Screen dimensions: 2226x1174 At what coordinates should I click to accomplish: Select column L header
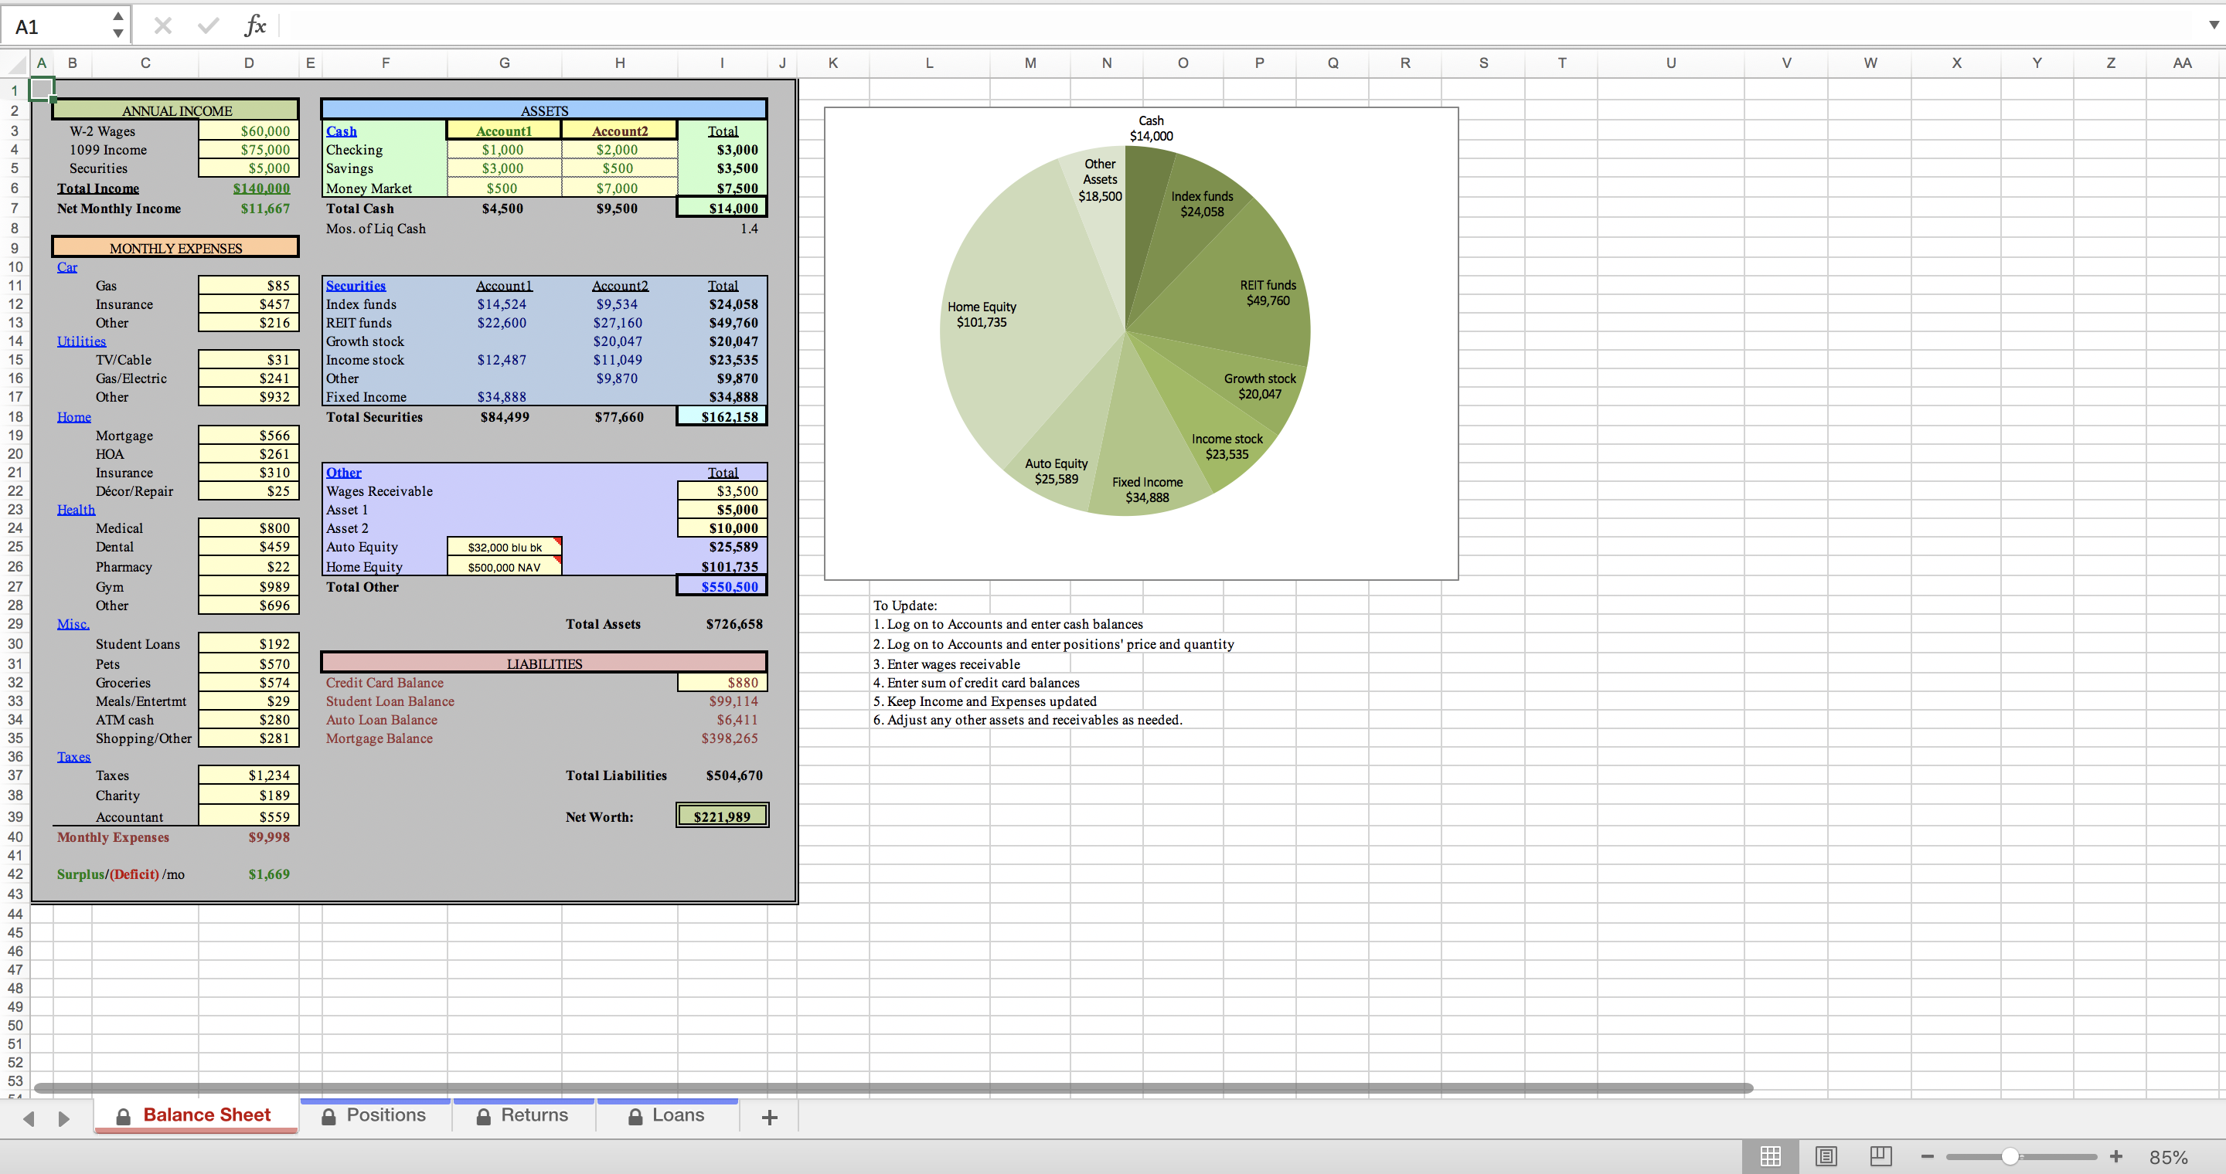pyautogui.click(x=929, y=63)
